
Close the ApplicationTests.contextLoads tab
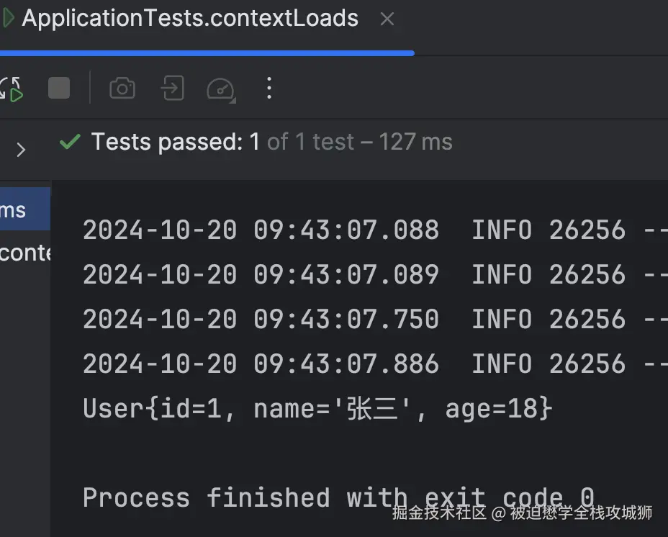coord(387,19)
